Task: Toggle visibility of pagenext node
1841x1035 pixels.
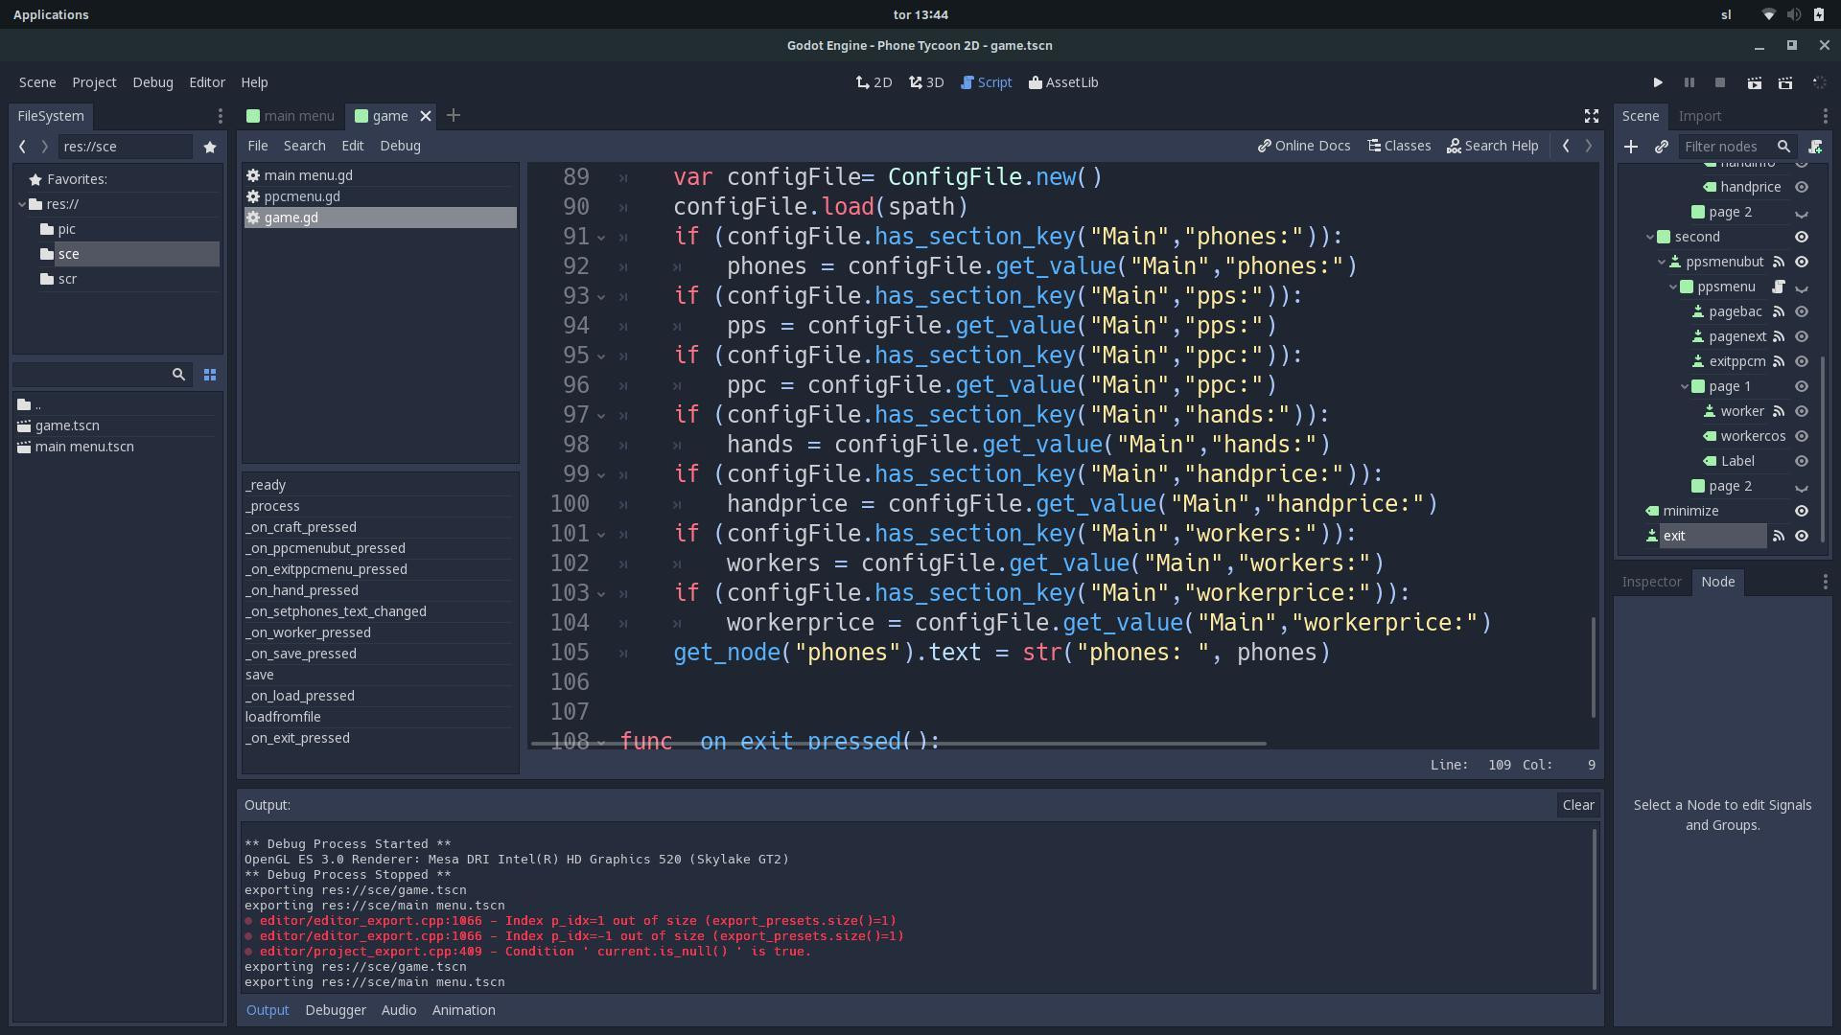Action: (x=1802, y=336)
